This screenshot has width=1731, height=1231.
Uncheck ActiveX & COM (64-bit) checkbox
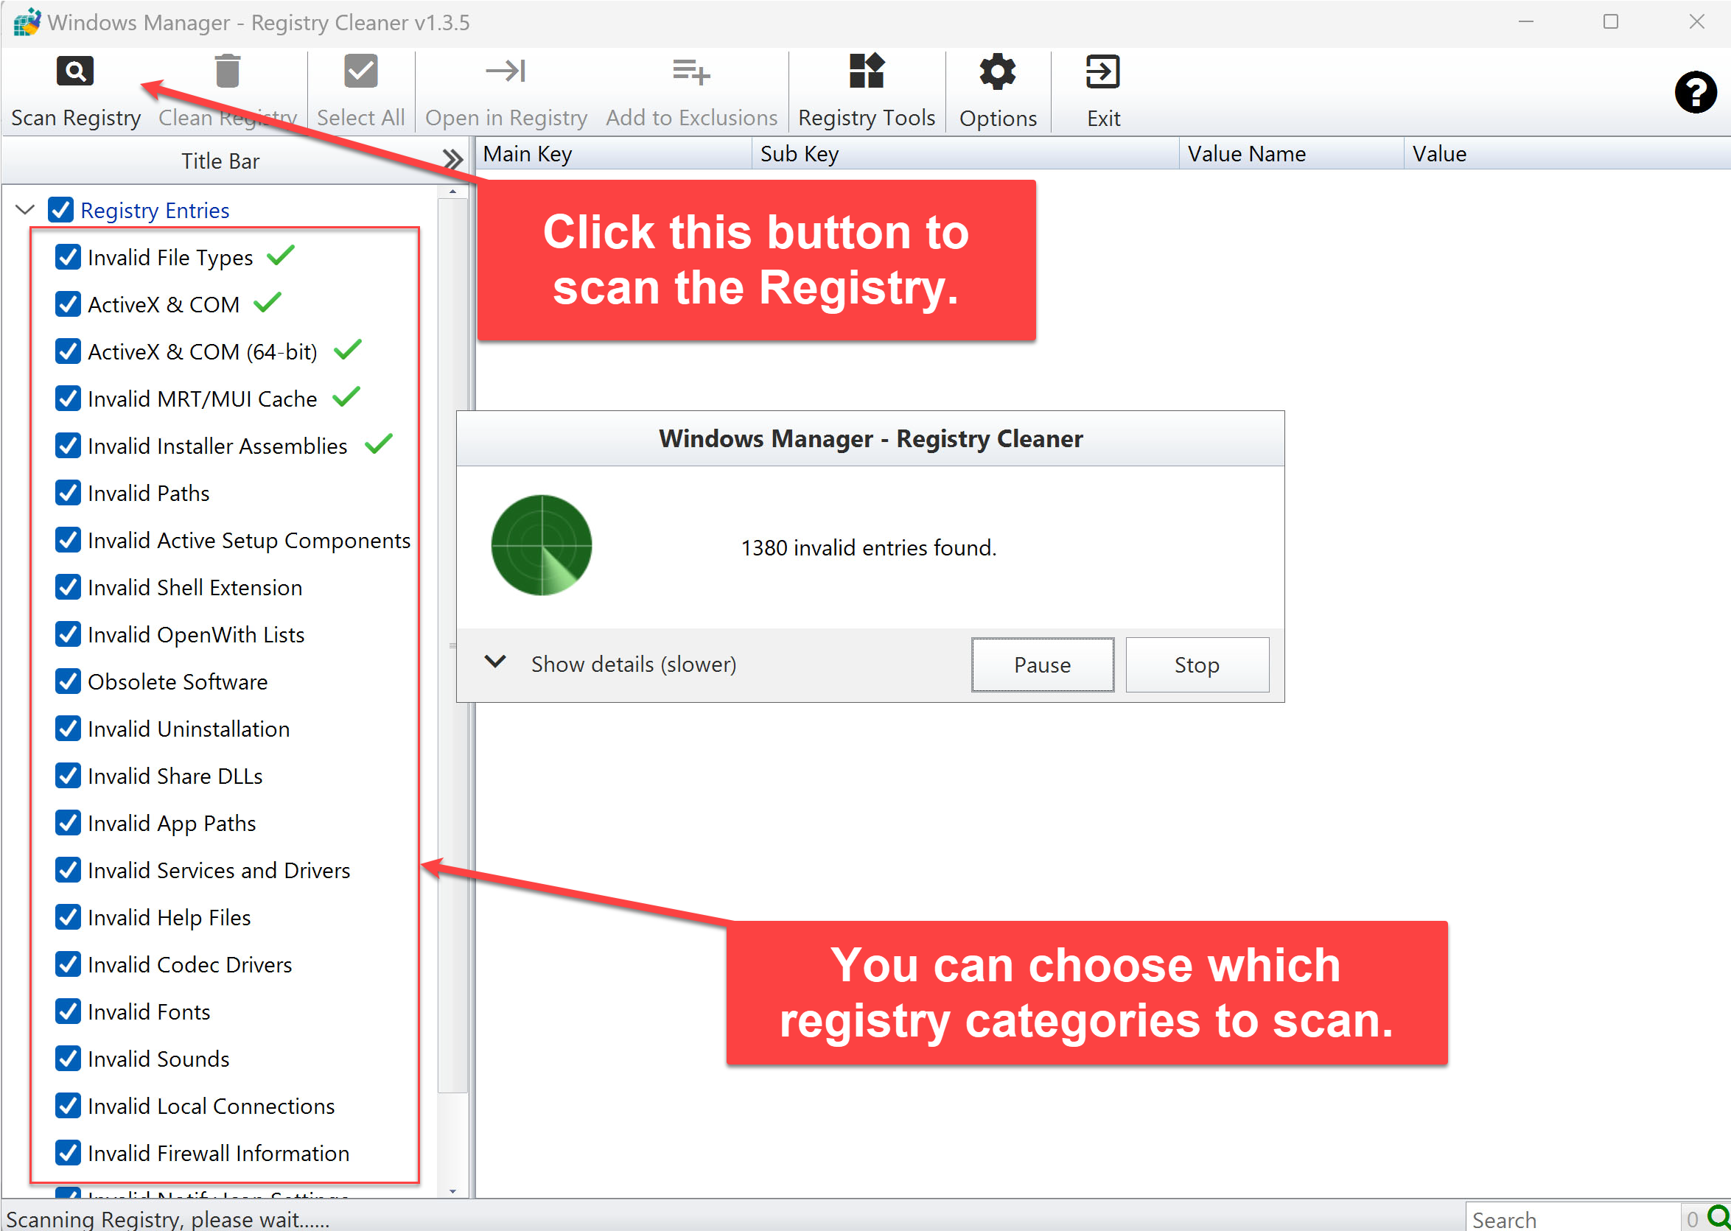[x=69, y=351]
